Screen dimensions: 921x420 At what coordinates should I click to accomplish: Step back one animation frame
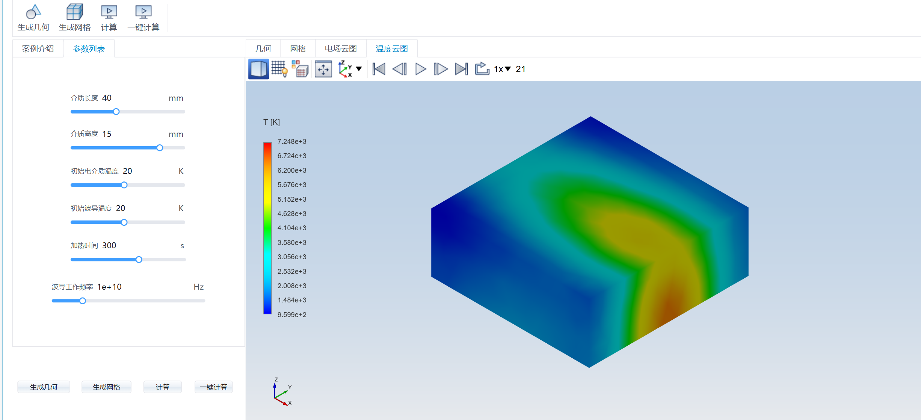click(x=400, y=69)
